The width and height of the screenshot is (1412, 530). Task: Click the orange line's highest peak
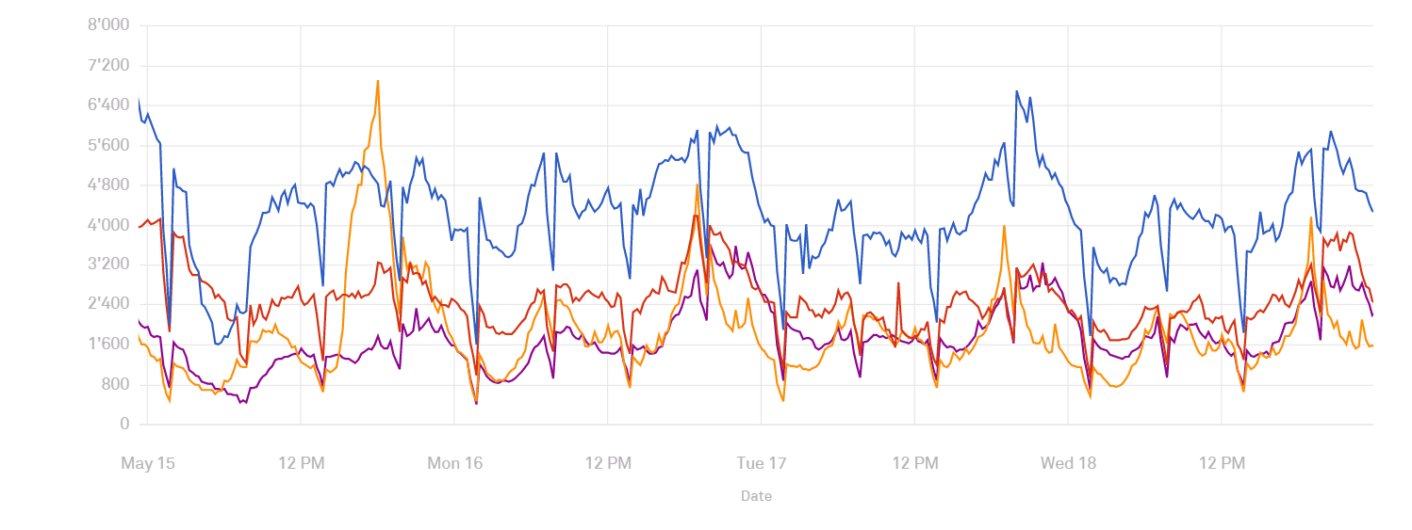pos(378,81)
